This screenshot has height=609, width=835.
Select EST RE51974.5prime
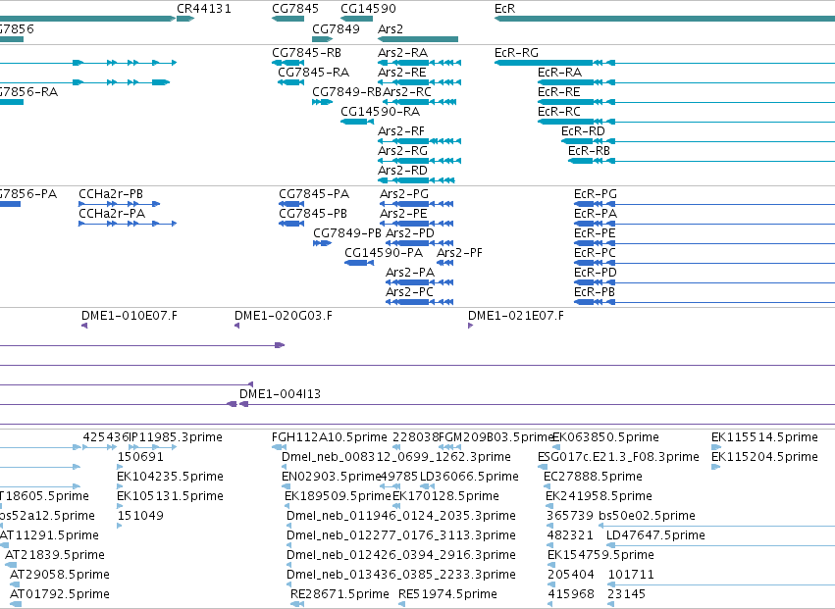[447, 594]
